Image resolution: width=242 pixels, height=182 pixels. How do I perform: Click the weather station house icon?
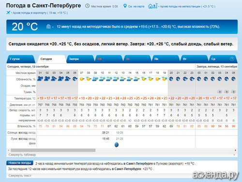(x=153, y=6)
